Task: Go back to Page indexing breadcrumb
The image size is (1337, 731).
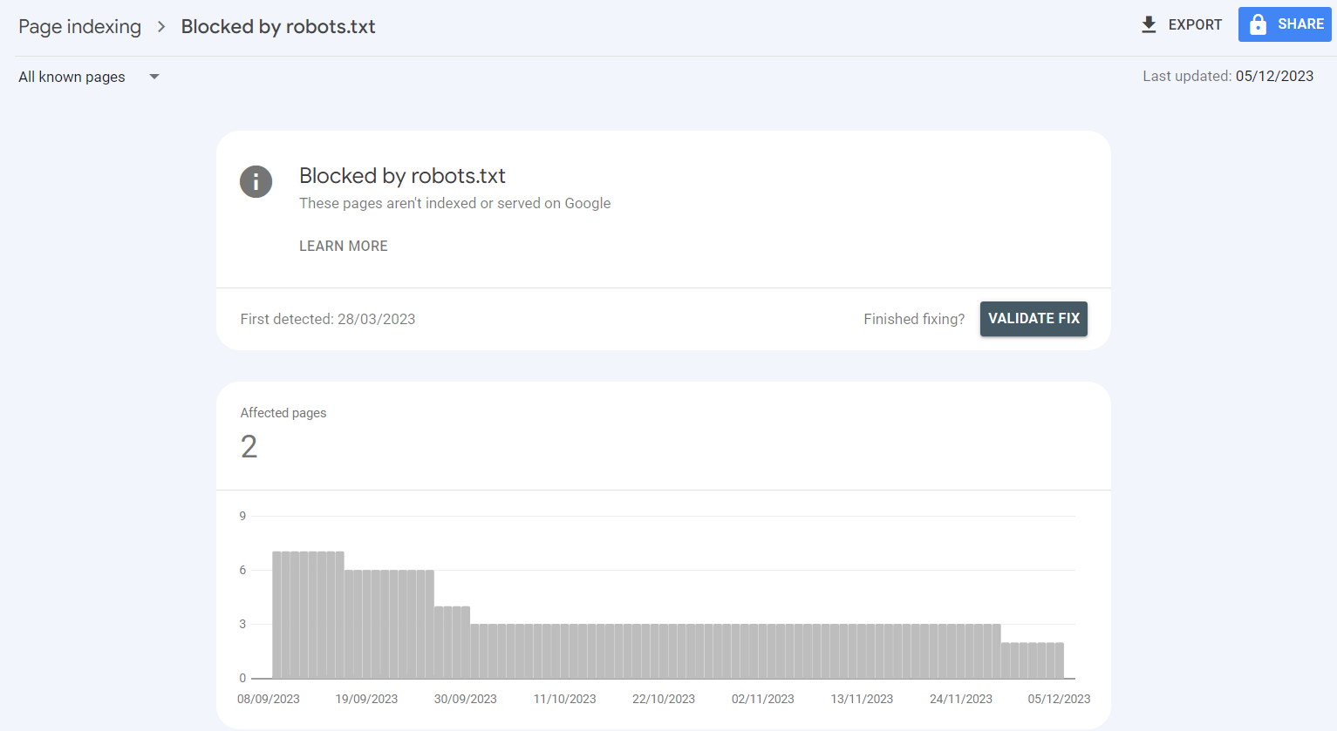Action: [x=79, y=27]
